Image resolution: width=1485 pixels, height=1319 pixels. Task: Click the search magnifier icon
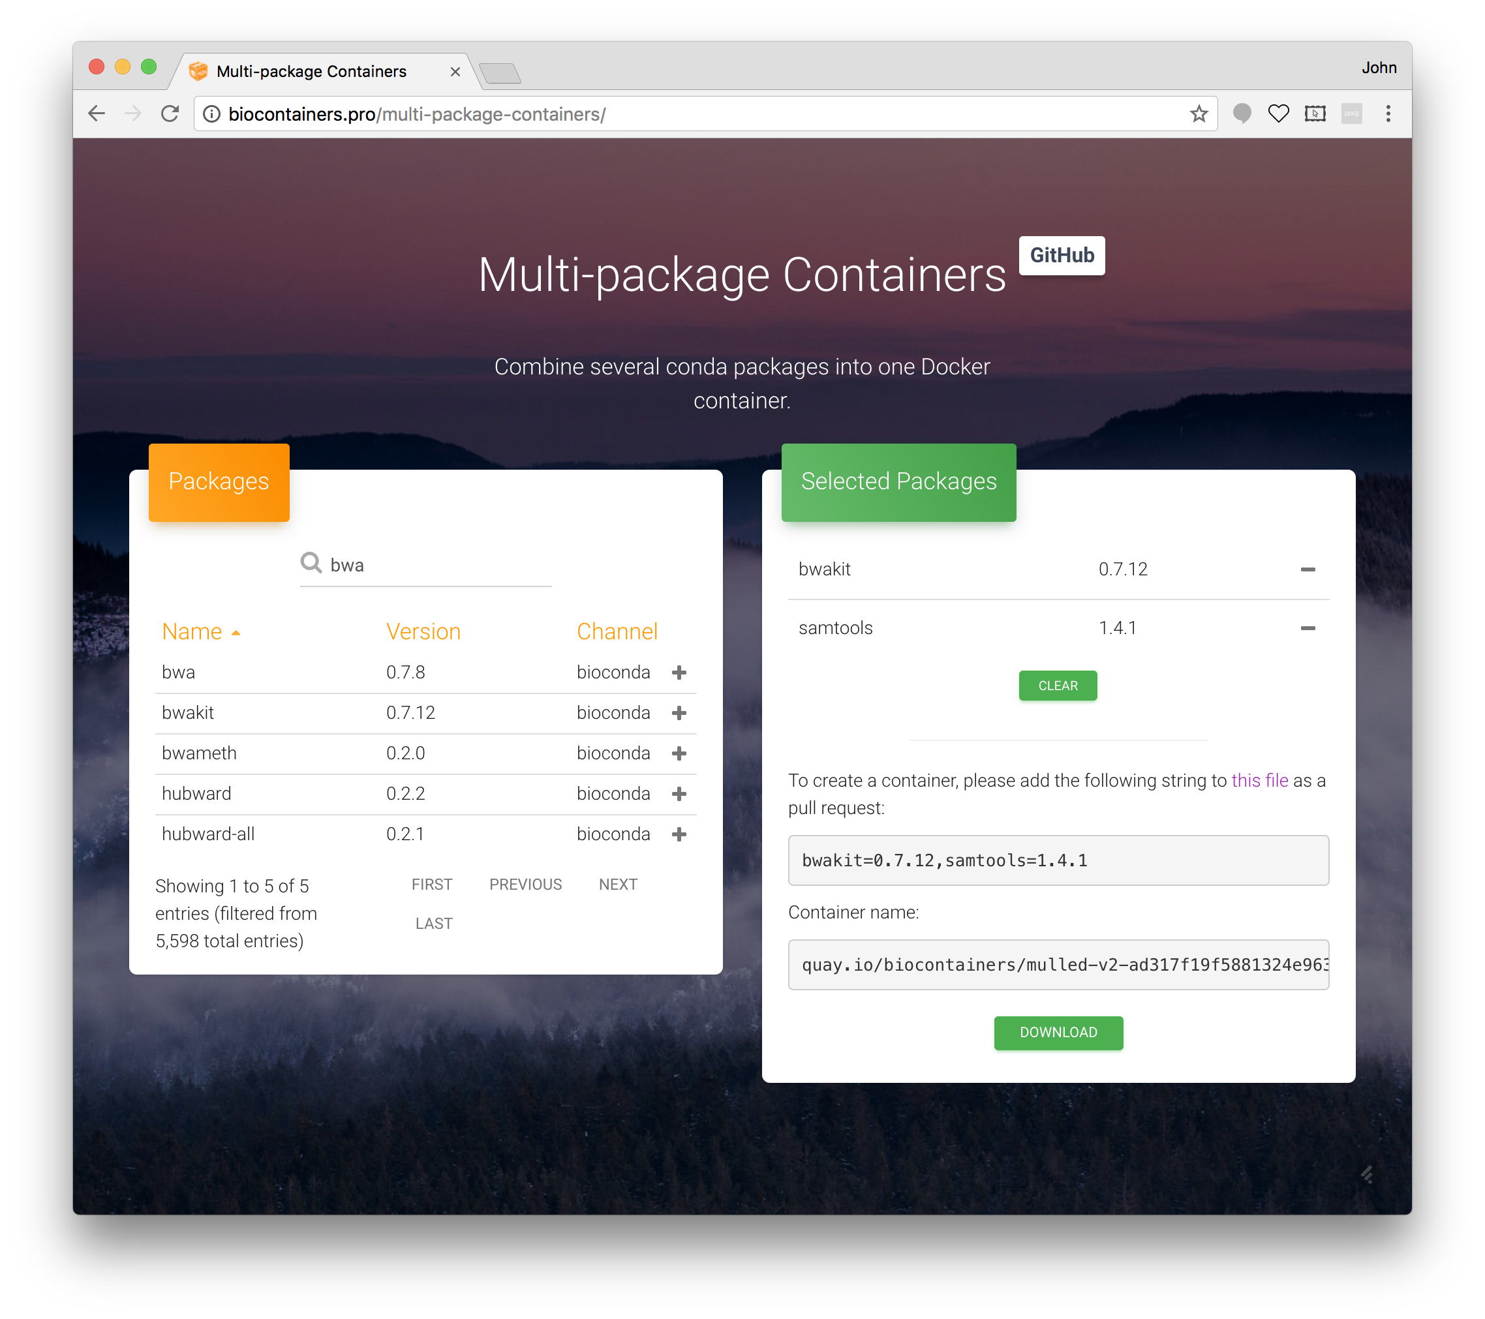point(311,563)
